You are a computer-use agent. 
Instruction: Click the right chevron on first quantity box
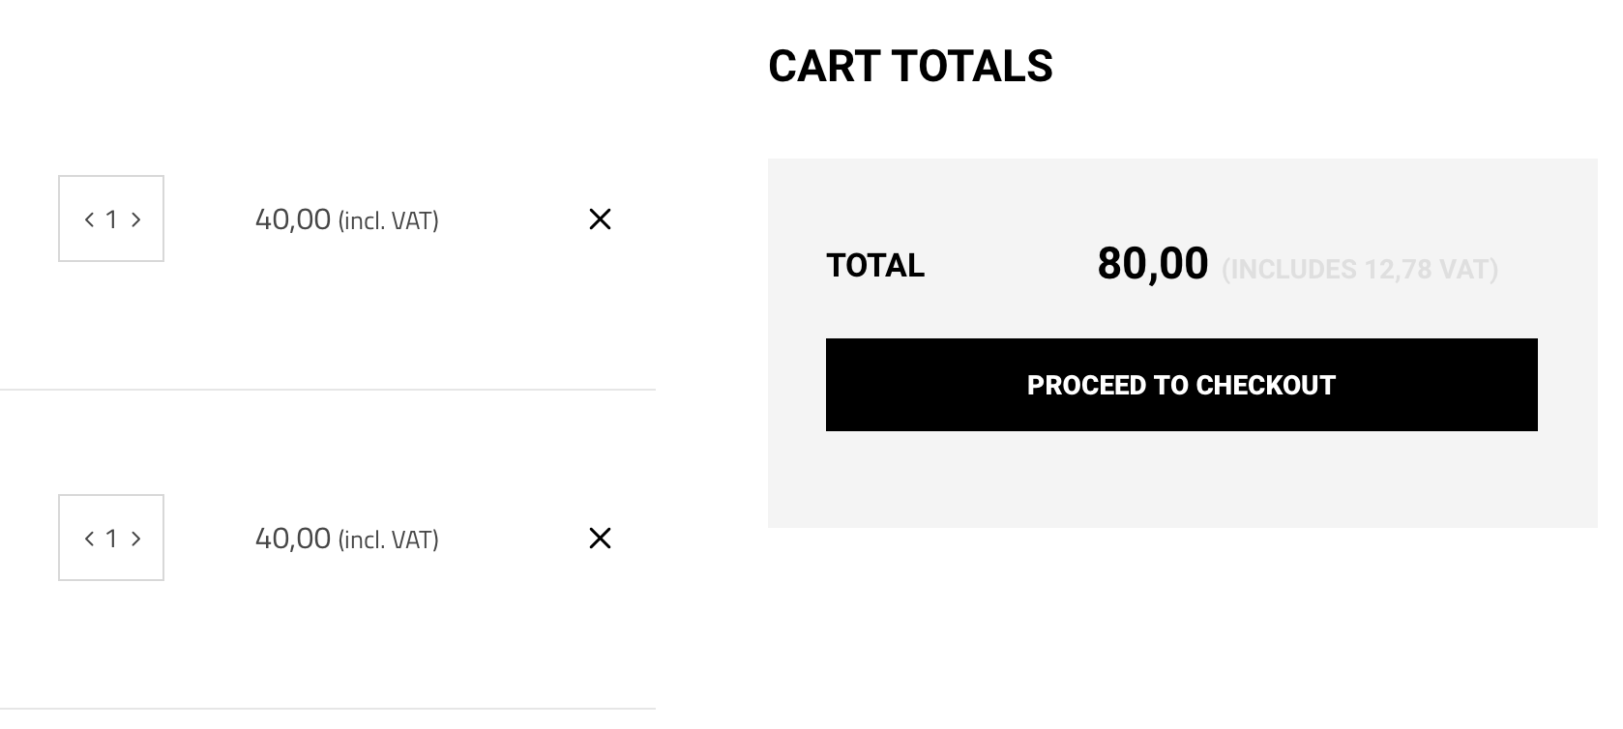[x=136, y=219]
